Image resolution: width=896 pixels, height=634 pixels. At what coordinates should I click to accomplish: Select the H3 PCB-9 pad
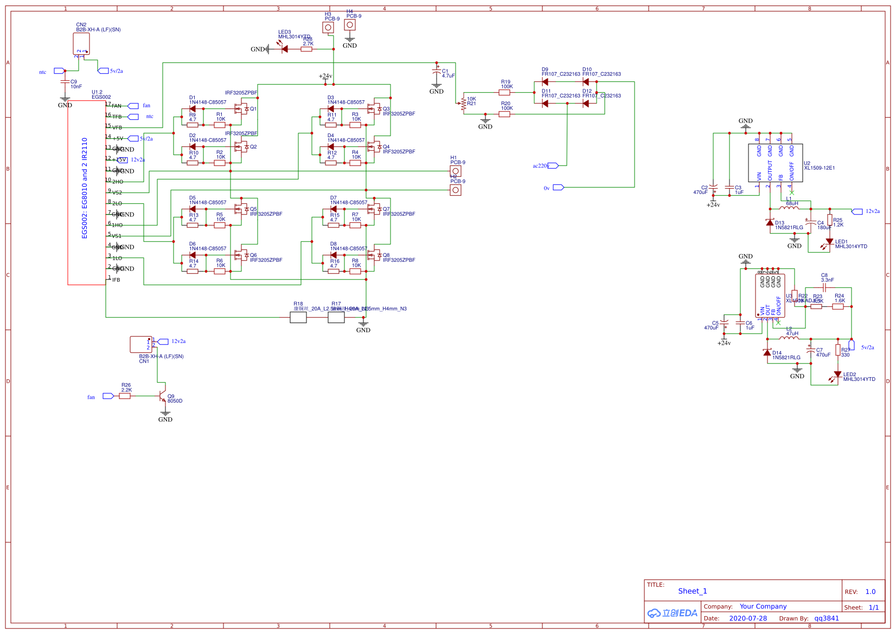pyautogui.click(x=328, y=27)
